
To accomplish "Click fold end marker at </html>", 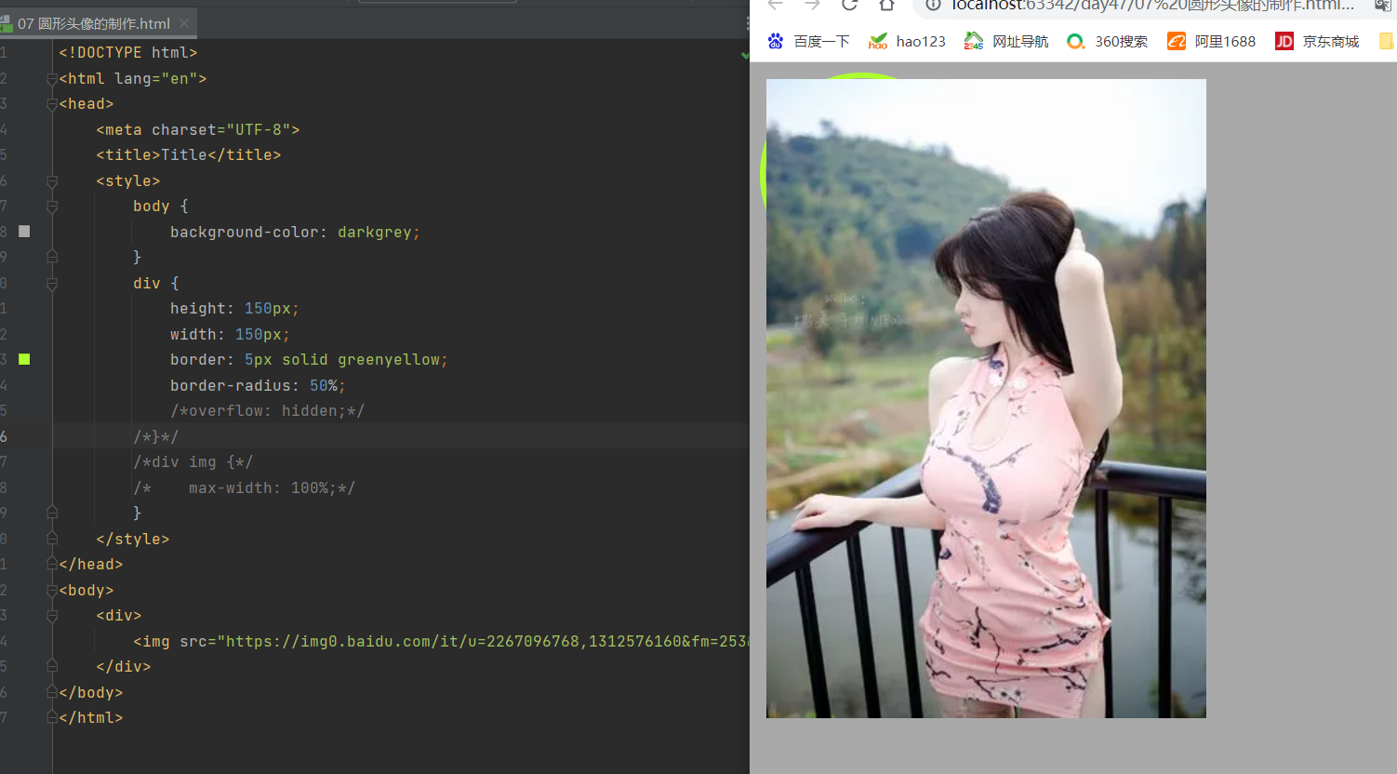I will (x=52, y=717).
